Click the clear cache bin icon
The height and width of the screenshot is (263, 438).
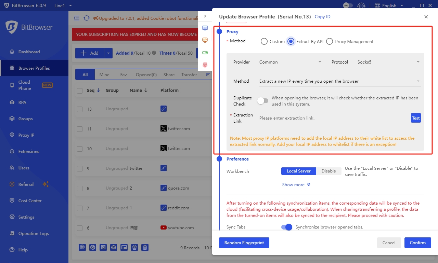click(134, 248)
